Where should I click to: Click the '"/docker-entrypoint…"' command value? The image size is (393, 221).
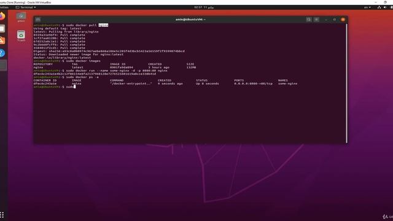[x=131, y=83]
